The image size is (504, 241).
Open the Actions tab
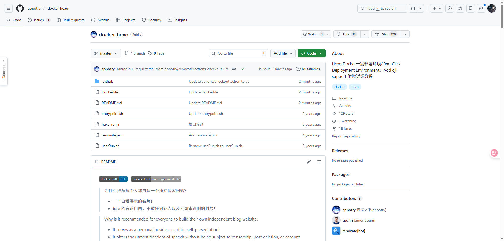pos(100,20)
